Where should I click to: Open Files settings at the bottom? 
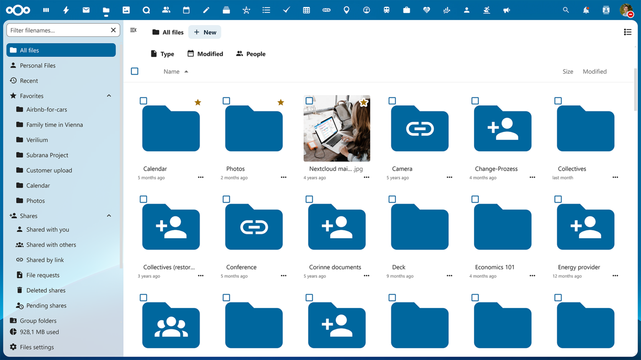click(36, 347)
